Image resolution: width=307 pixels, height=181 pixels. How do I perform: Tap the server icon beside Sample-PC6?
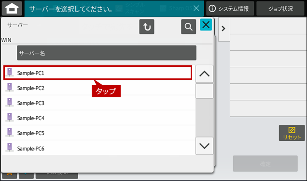pos(10,147)
